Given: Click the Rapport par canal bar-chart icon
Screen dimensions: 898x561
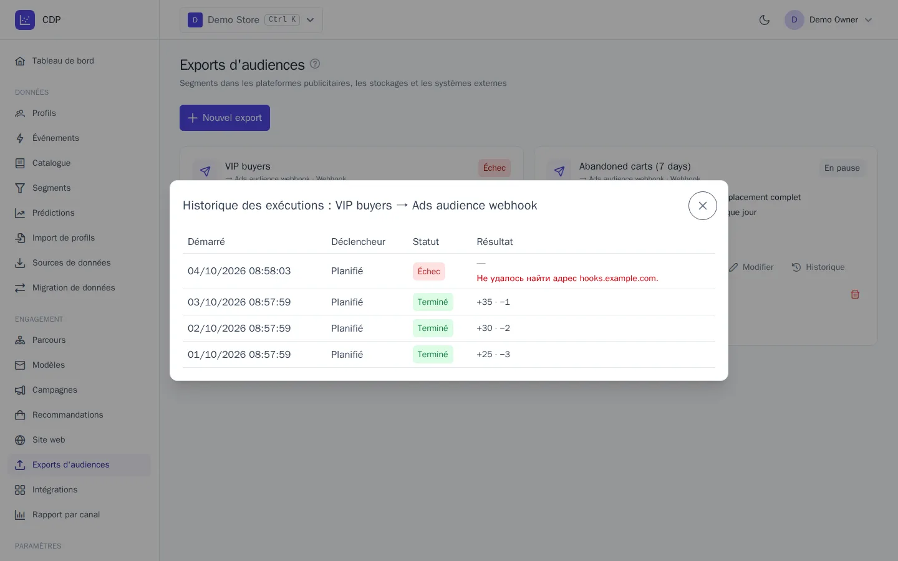Looking at the screenshot, I should (x=20, y=515).
